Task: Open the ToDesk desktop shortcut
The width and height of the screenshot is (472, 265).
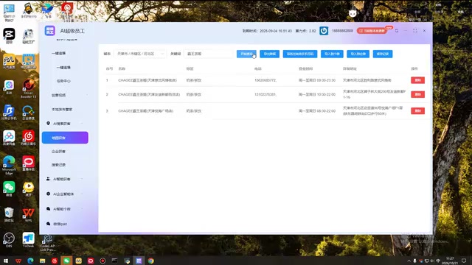Action: 28,240
